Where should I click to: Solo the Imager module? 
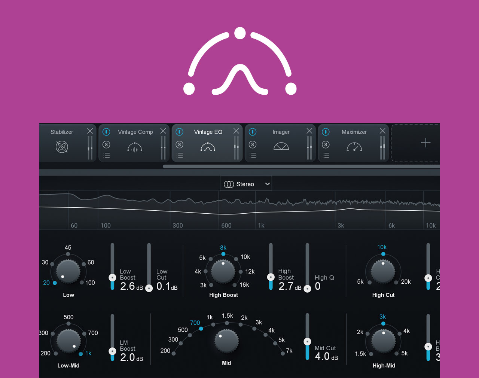253,144
